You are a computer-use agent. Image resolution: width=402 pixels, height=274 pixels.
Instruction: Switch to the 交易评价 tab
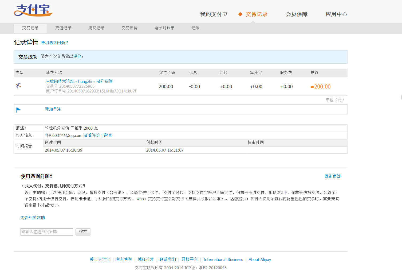[129, 28]
